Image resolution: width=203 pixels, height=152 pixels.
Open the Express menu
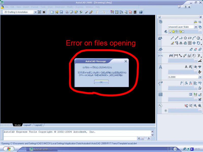tap(79, 7)
